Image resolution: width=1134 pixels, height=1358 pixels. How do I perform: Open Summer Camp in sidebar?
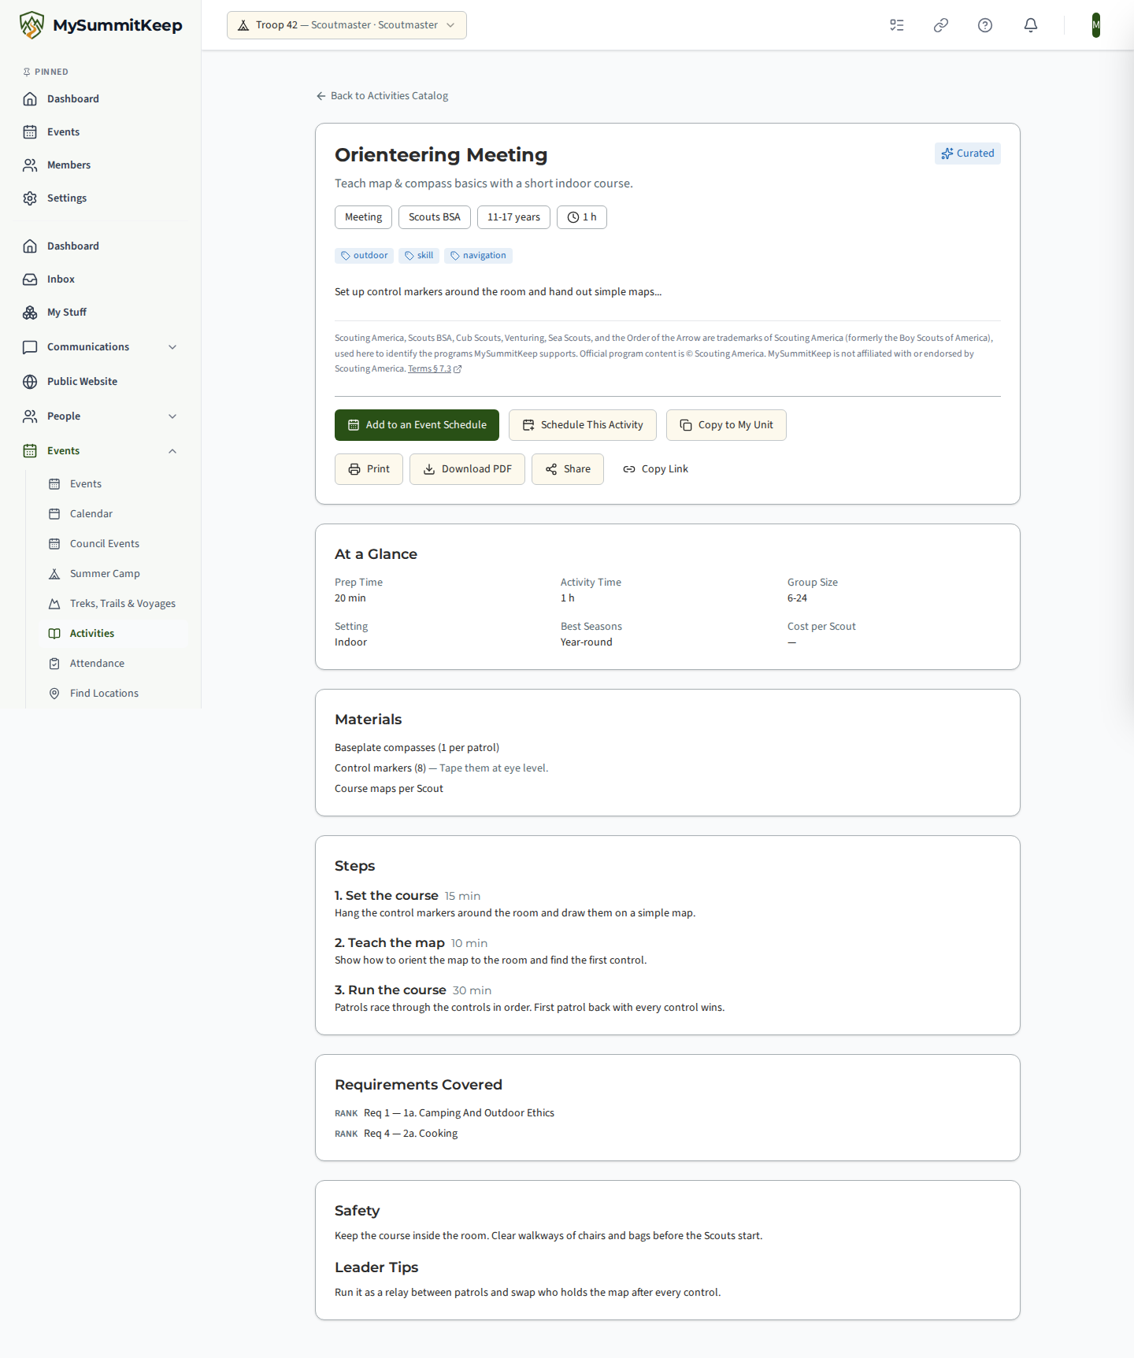pos(113,574)
